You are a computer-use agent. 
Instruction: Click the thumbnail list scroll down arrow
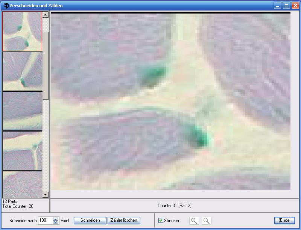pos(46,195)
